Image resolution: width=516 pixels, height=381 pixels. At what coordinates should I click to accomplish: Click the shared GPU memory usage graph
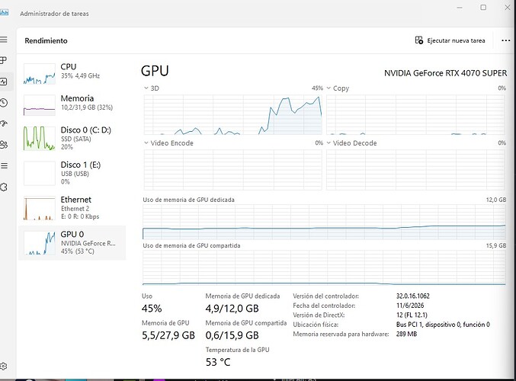pos(324,267)
